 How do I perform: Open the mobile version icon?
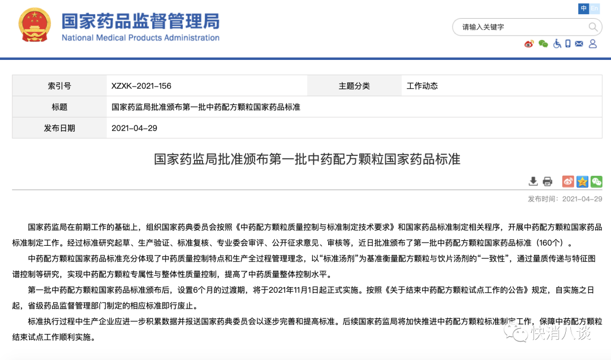[567, 44]
